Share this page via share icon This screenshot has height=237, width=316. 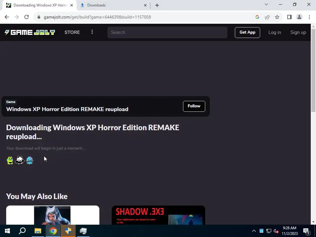[x=267, y=17]
